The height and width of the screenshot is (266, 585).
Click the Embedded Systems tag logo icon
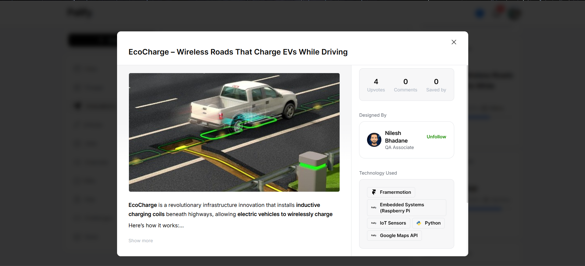click(374, 207)
